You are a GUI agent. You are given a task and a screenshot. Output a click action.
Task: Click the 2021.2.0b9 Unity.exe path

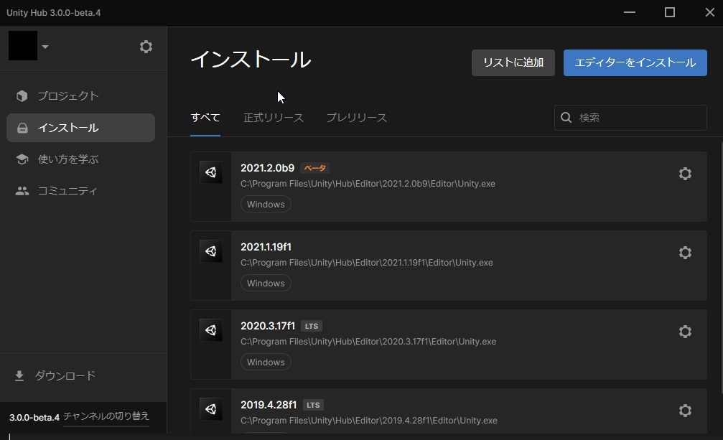point(368,183)
